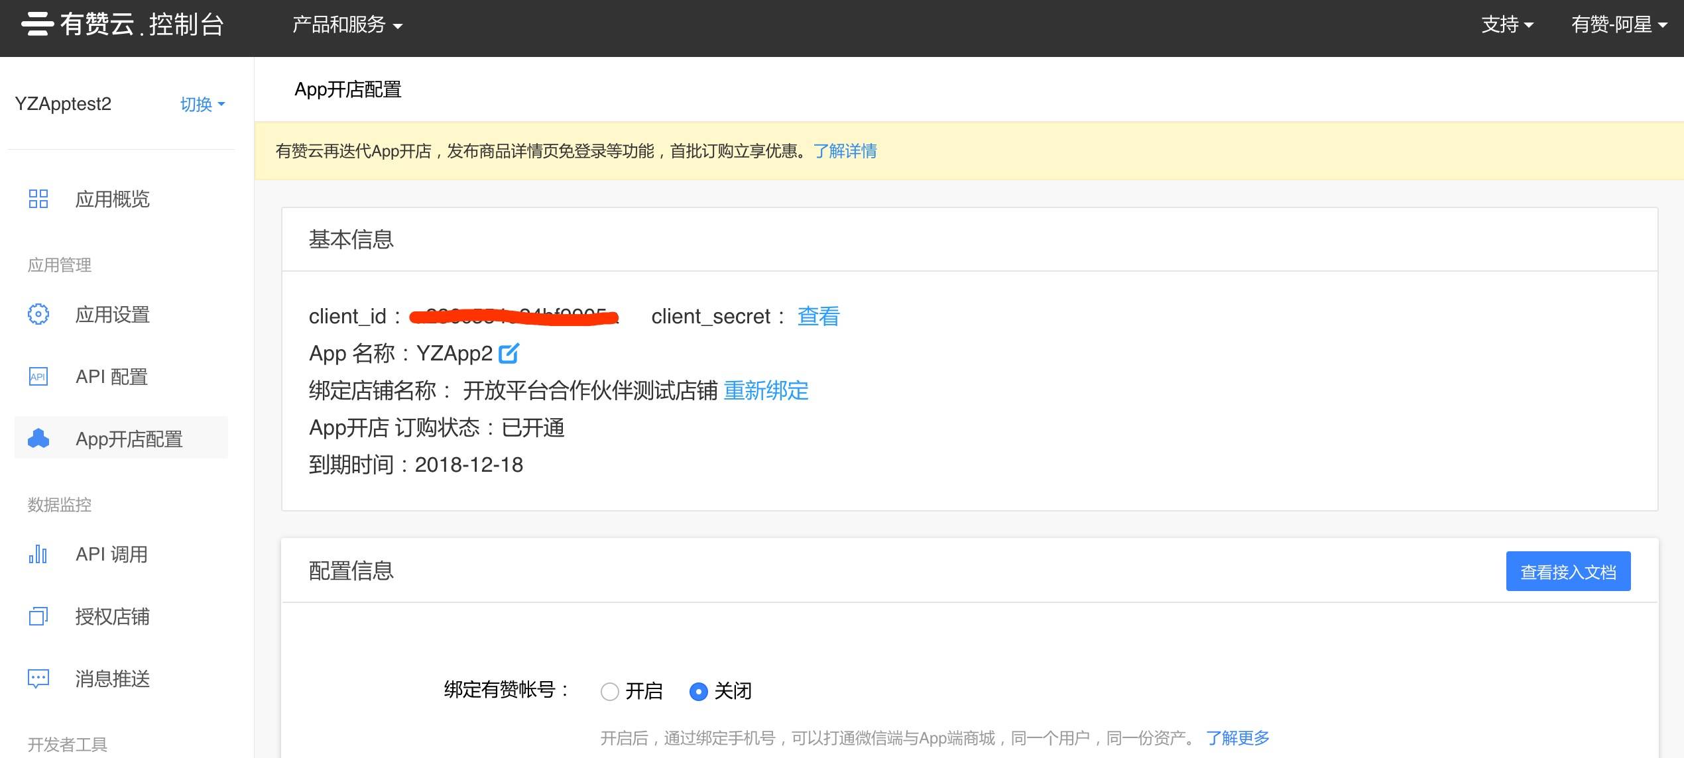Select the 关闭 radio button
This screenshot has height=758, width=1684.
click(x=698, y=692)
